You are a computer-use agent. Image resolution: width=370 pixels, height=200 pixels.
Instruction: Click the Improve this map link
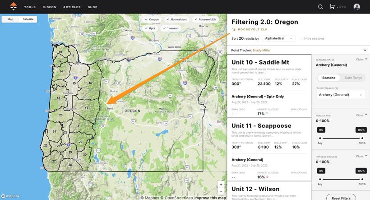pyautogui.click(x=210, y=198)
